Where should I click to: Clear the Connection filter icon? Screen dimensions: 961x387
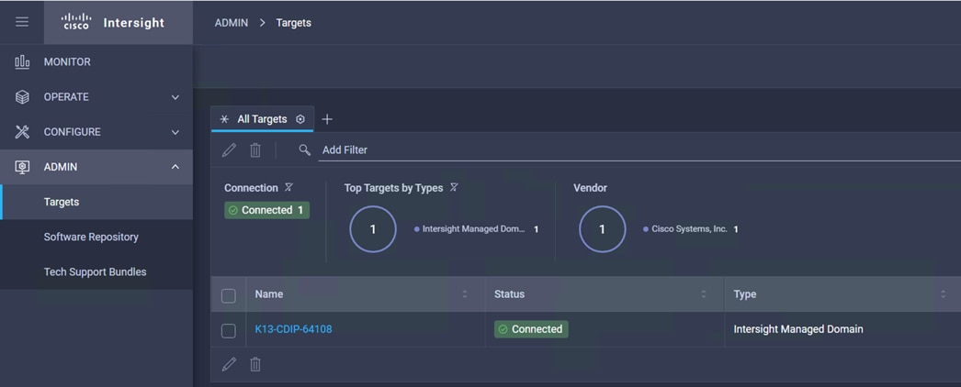click(x=288, y=188)
